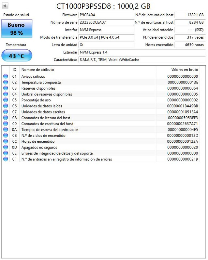Select the Avisos críticos attribute name
208x260 pixels.
point(33,76)
